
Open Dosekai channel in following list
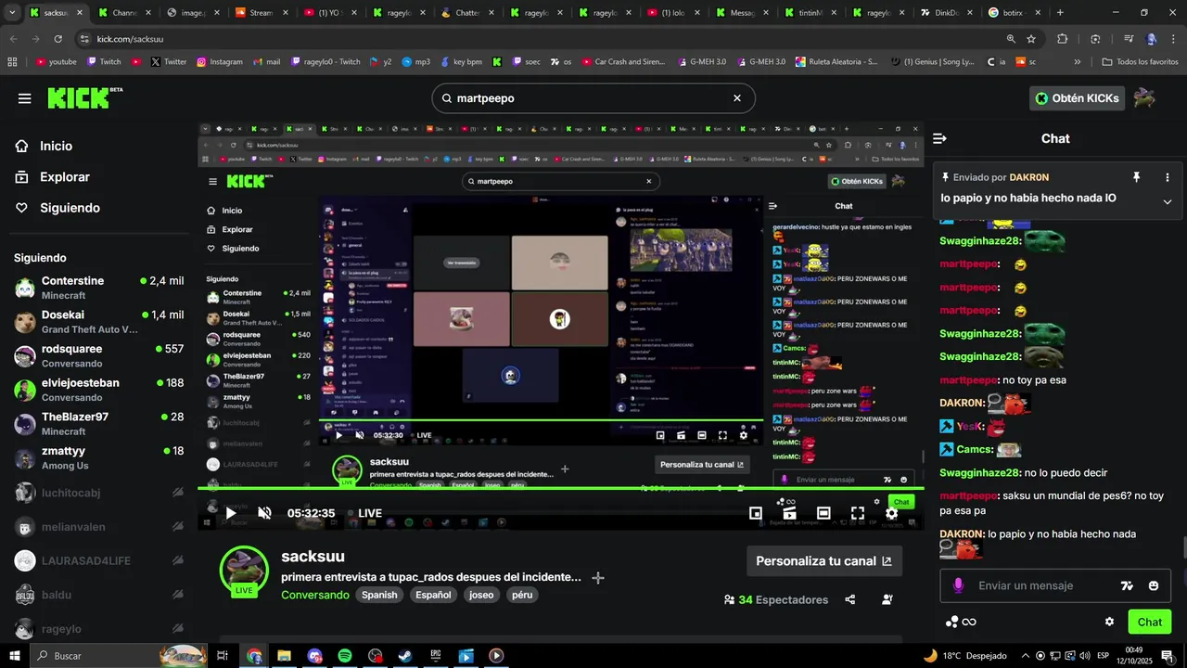98,322
